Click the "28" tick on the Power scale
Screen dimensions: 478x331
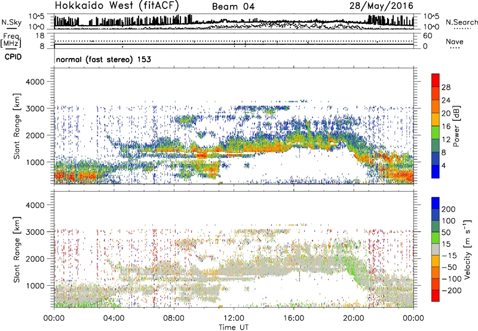click(x=446, y=87)
